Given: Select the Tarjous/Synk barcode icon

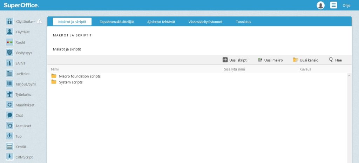Looking at the screenshot, I should (10, 84).
